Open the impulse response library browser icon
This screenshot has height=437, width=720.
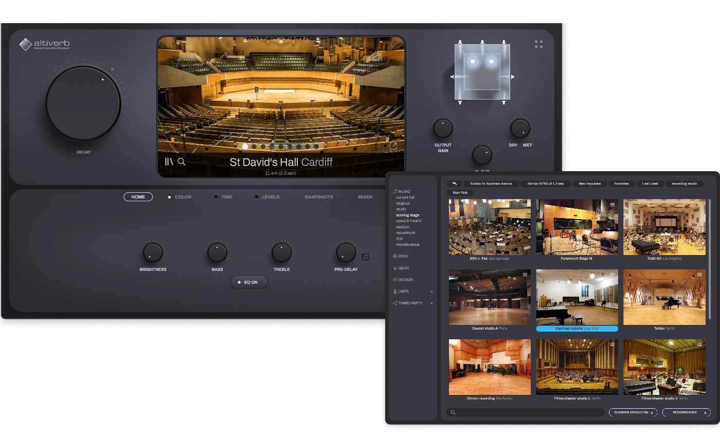pos(169,161)
